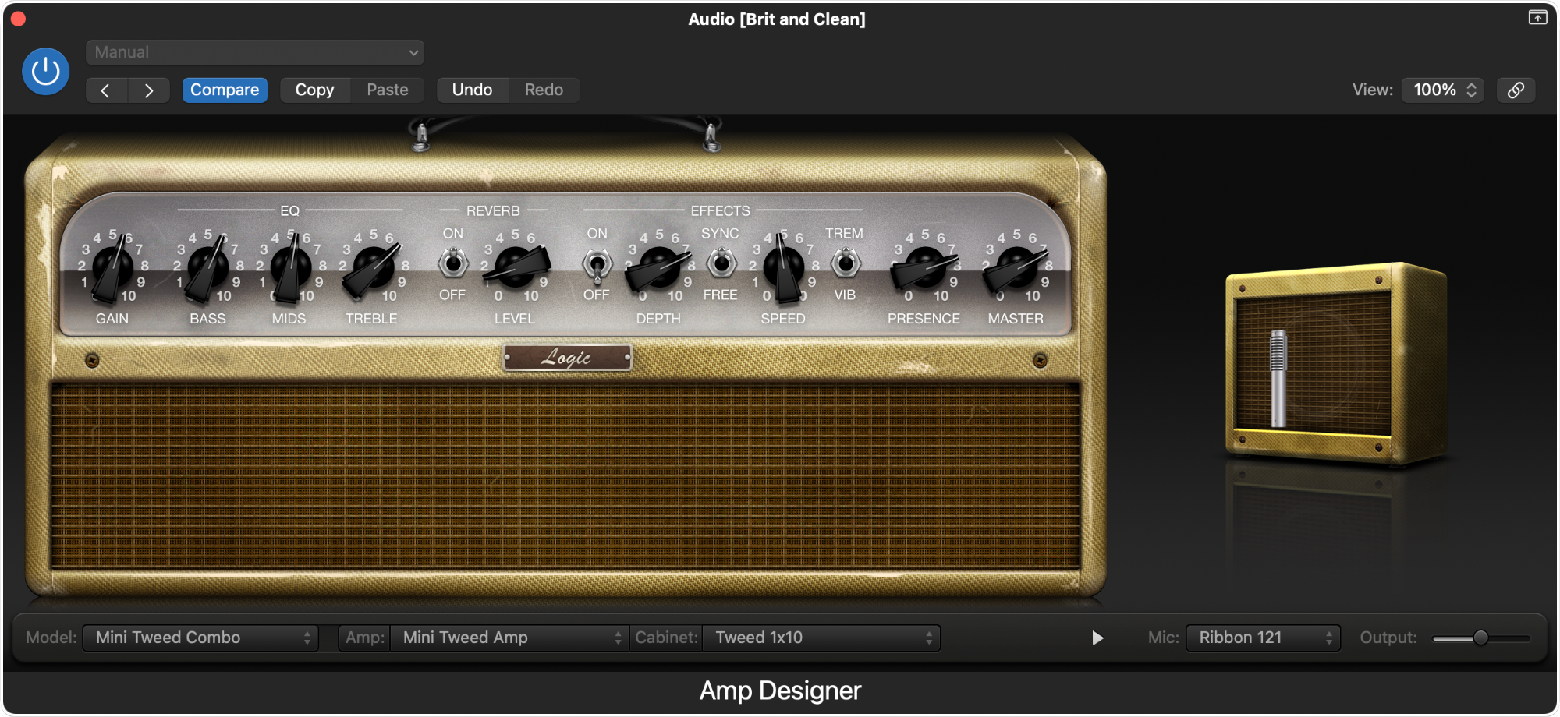
Task: Go to next preset arrow
Action: 148,90
